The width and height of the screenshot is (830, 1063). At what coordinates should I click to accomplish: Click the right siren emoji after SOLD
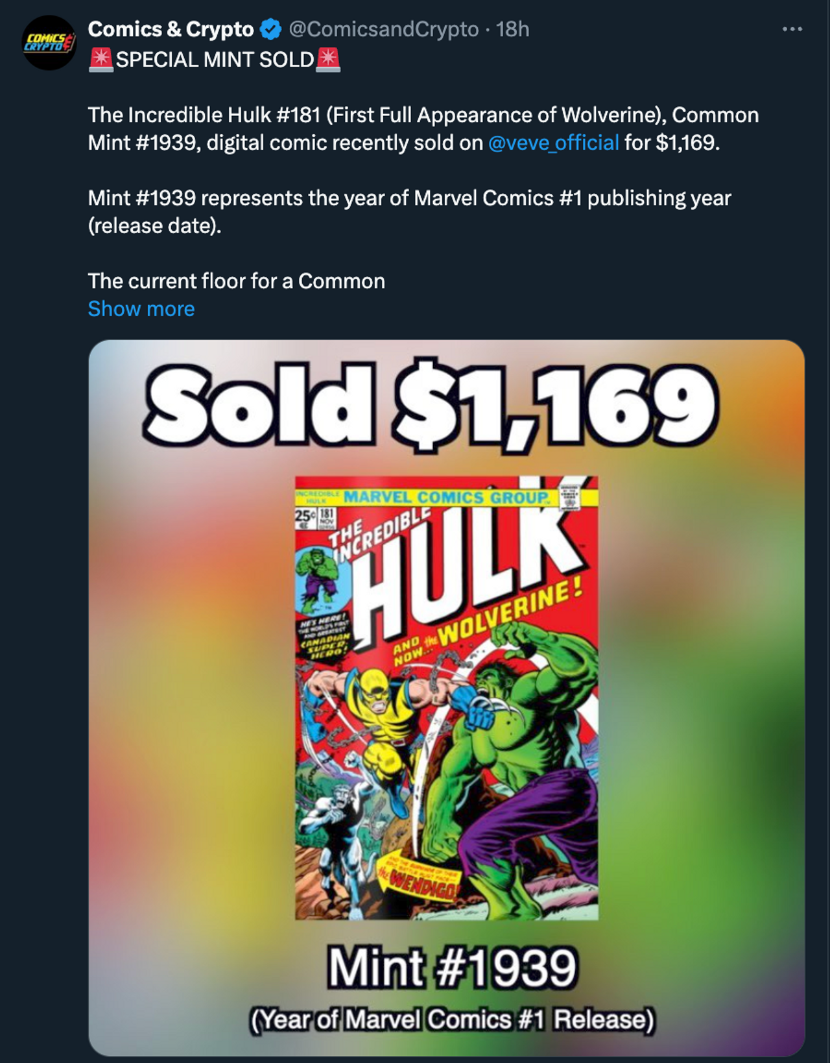tap(327, 59)
